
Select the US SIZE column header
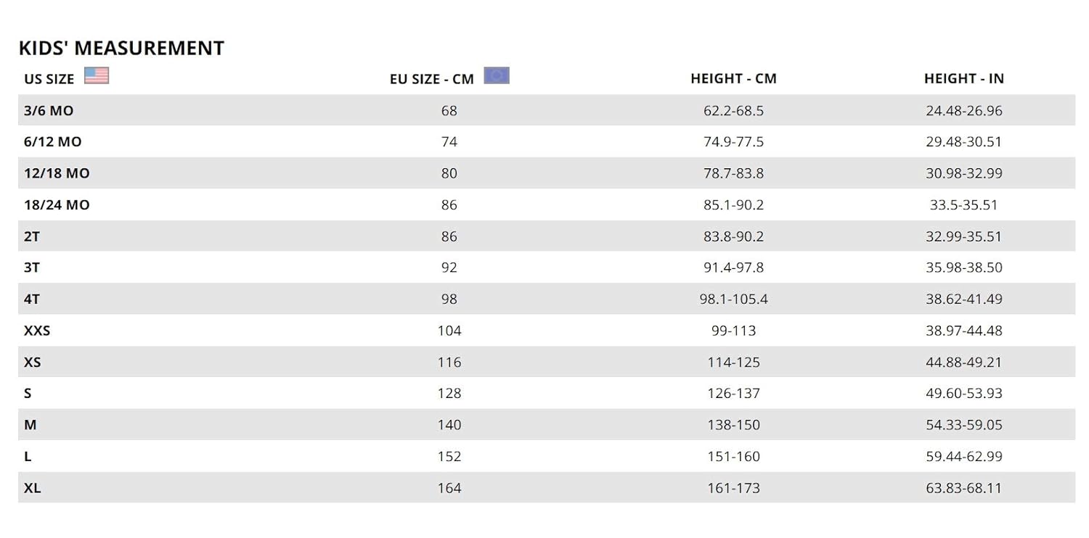(49, 79)
